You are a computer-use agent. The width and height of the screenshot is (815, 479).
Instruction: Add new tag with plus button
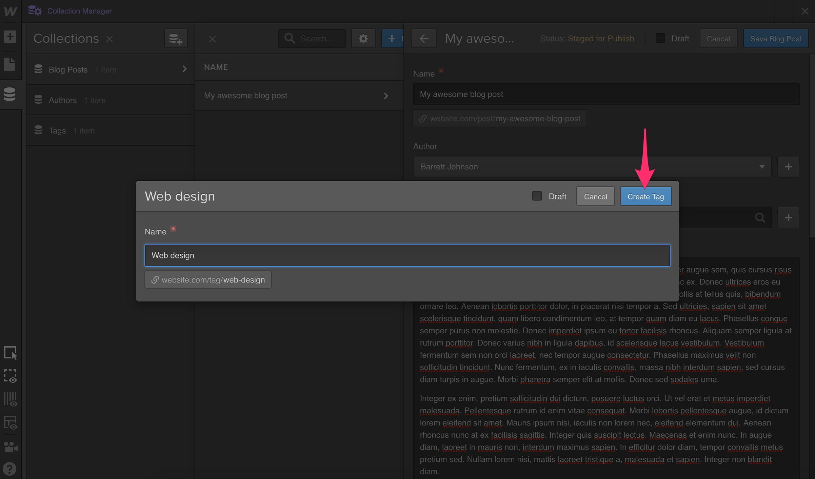788,217
